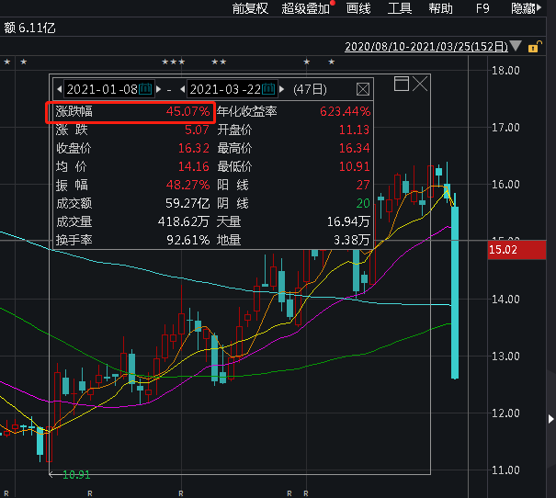This screenshot has height=498, width=556.
Task: Select the 开盘价 value 11.13
Action: [354, 130]
